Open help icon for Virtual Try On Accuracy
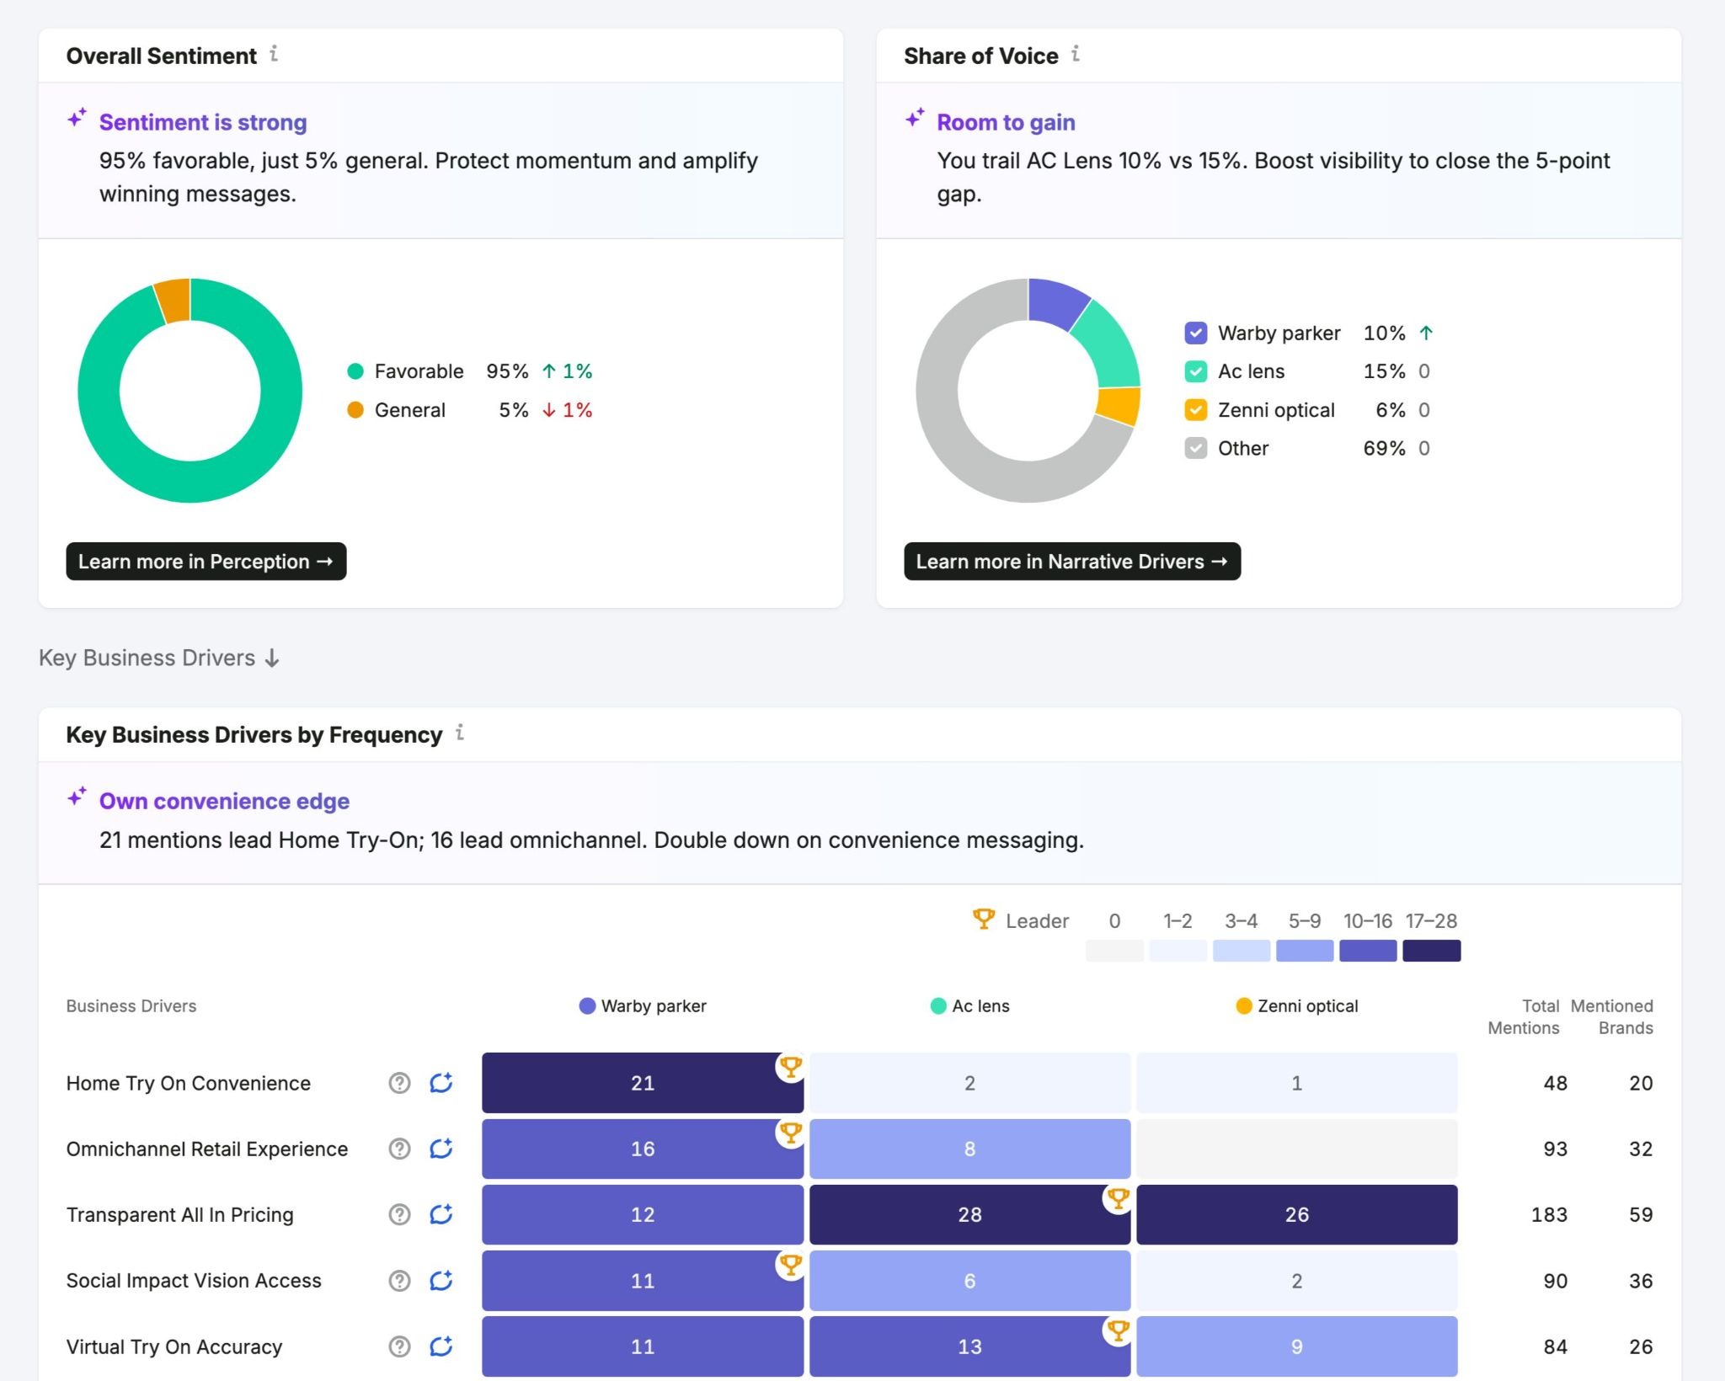This screenshot has height=1381, width=1725. pos(399,1346)
